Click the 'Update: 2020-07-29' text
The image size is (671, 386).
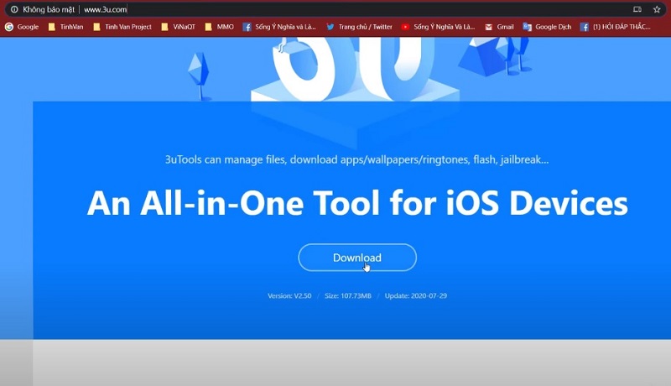[x=416, y=295]
